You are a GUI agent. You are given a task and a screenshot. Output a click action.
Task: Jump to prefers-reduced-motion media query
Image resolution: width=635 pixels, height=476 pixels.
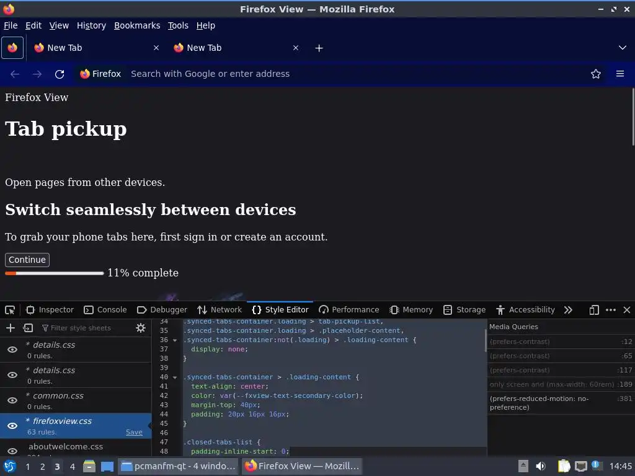click(x=561, y=403)
